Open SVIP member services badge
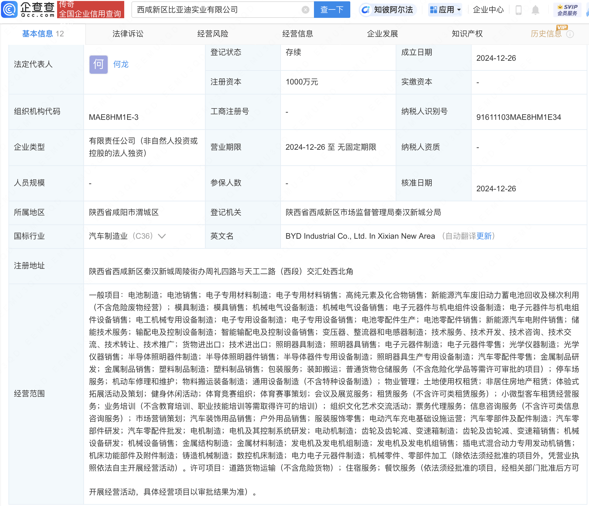The height and width of the screenshot is (506, 589). [567, 10]
